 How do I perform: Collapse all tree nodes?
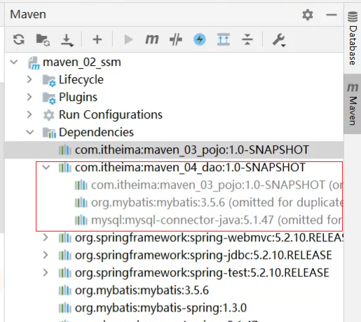pos(247,39)
